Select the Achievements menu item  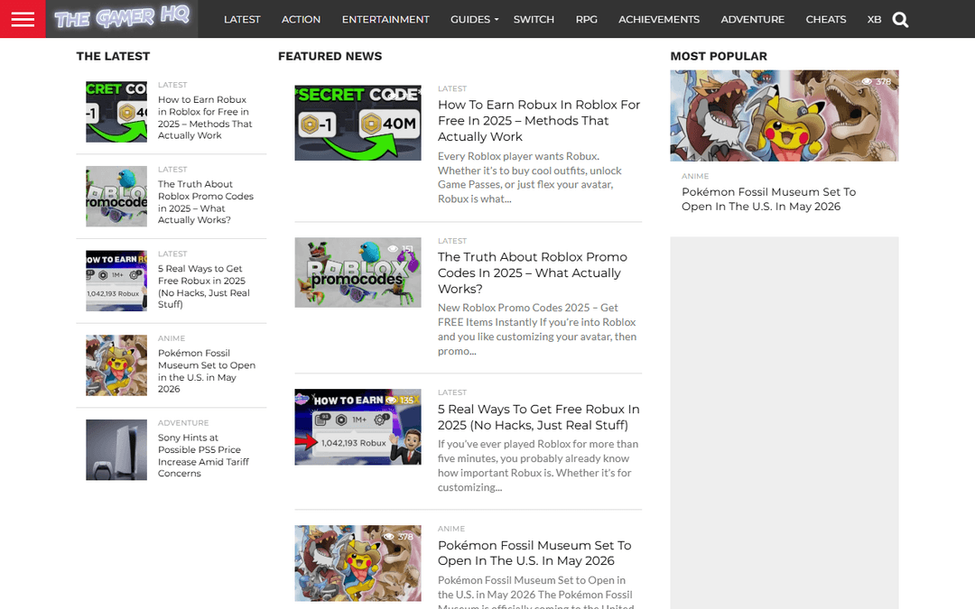coord(659,19)
